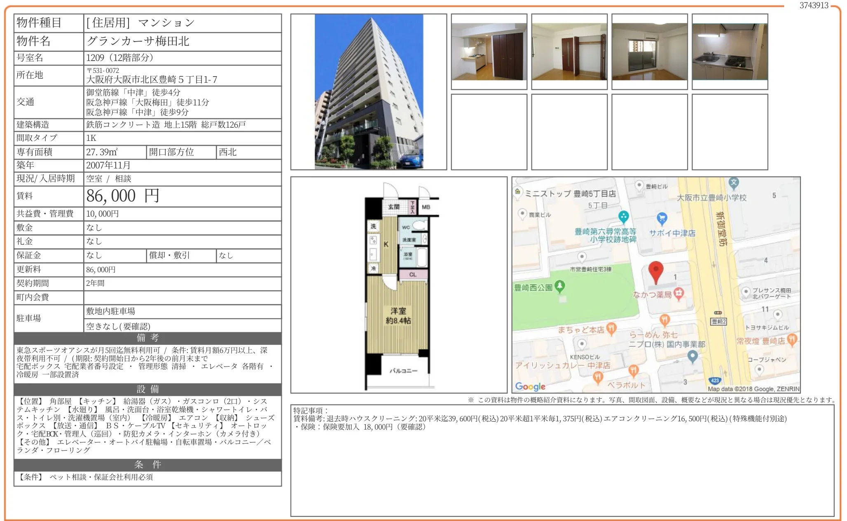Image resolution: width=847 pixels, height=521 pixels.
Task: Open the kitchen sink and stove photo
Action: (730, 52)
